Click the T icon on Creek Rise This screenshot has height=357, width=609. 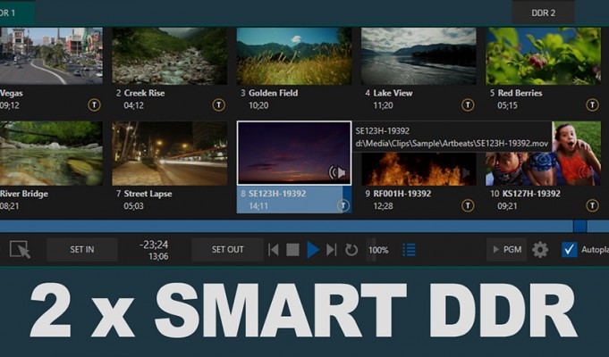(x=219, y=105)
